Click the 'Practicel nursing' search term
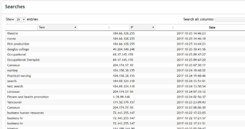This screenshot has height=129, width=245. [19, 76]
